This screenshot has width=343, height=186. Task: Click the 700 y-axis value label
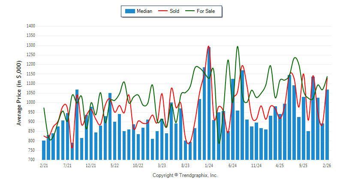tap(32, 160)
